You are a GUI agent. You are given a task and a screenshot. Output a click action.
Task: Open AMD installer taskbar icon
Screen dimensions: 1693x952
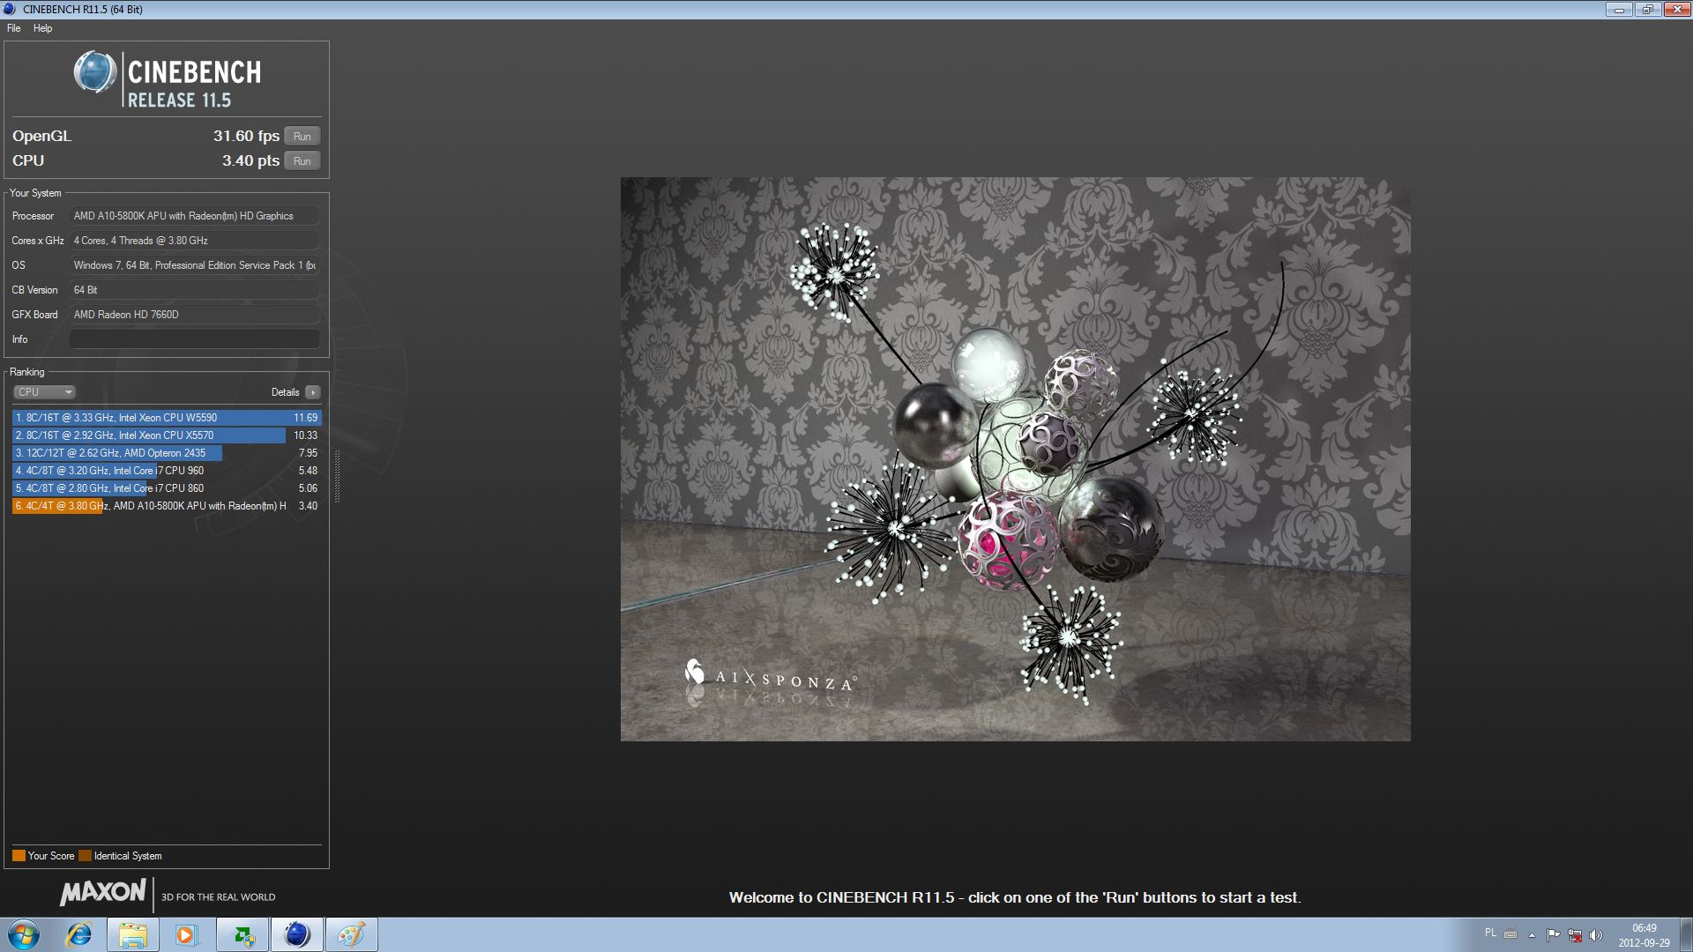tap(243, 934)
